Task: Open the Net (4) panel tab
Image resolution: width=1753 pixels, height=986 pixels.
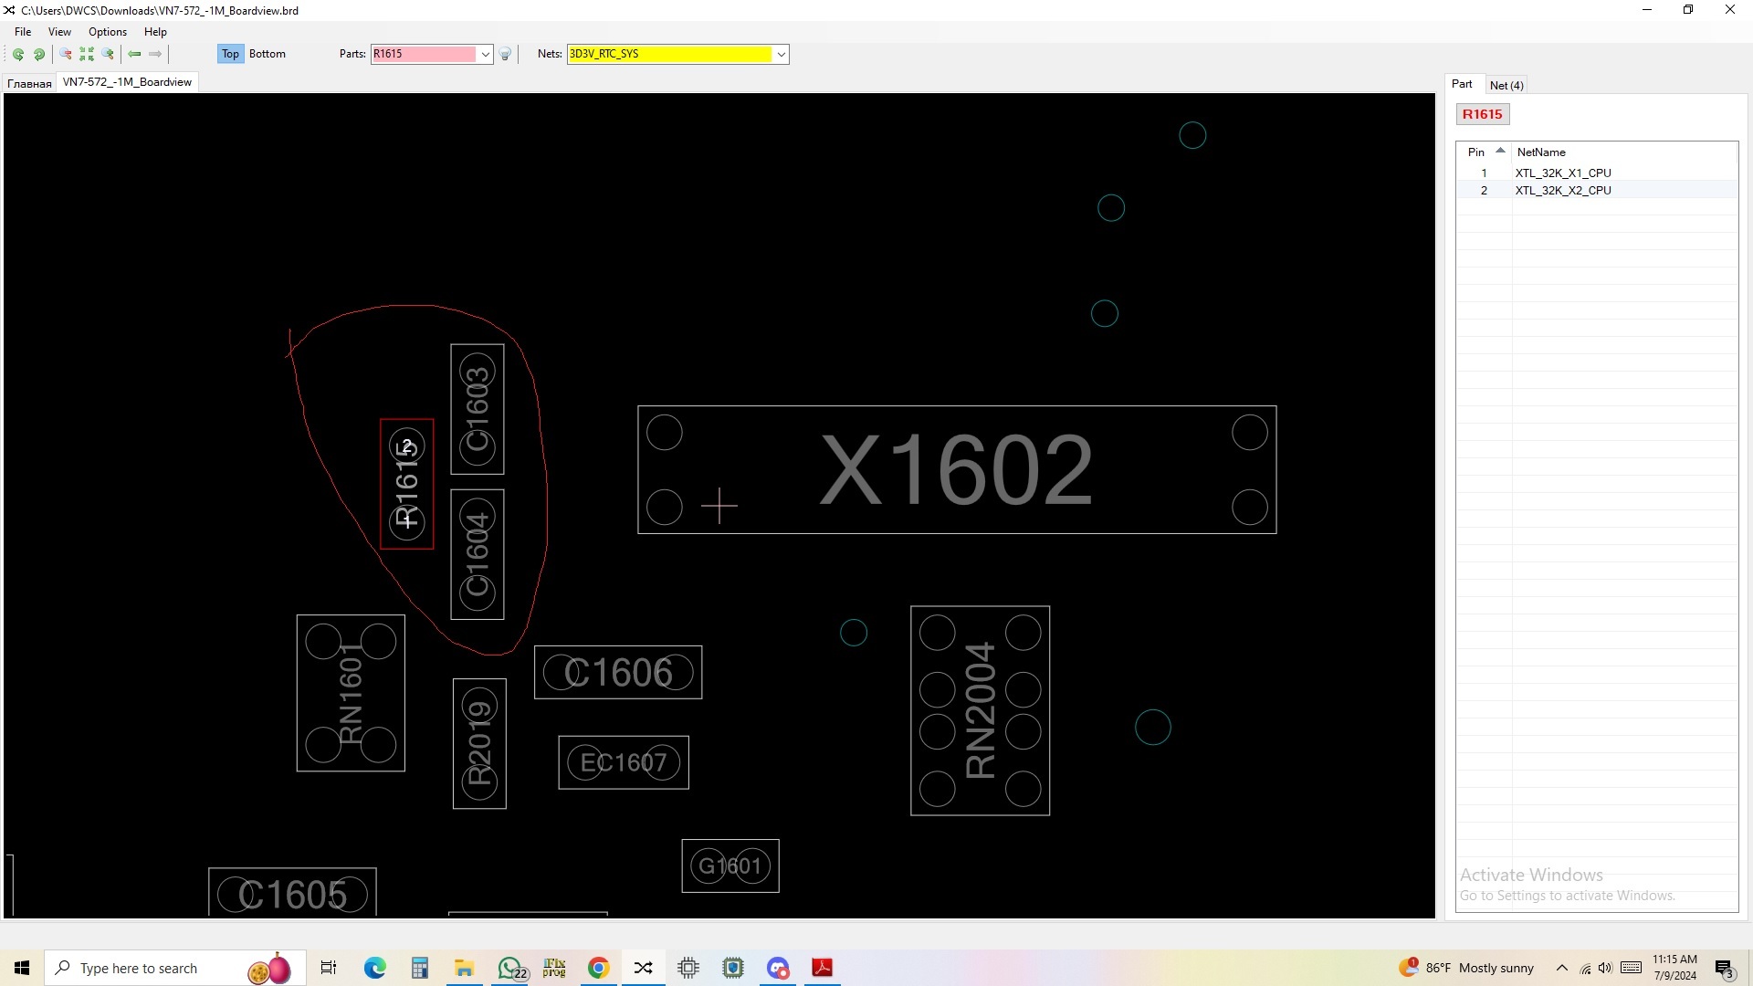Action: tap(1506, 85)
